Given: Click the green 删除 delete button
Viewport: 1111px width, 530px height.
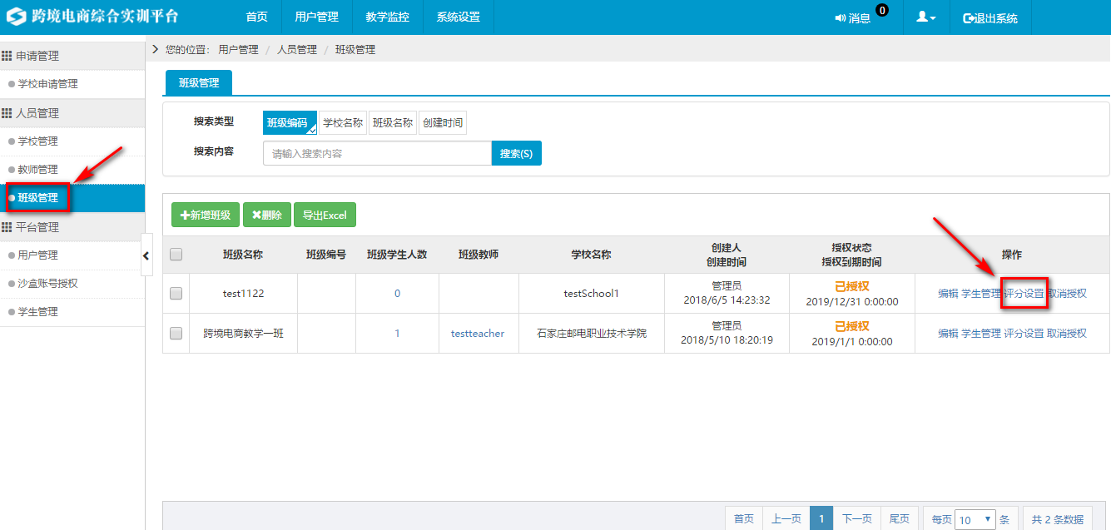Looking at the screenshot, I should point(266,215).
